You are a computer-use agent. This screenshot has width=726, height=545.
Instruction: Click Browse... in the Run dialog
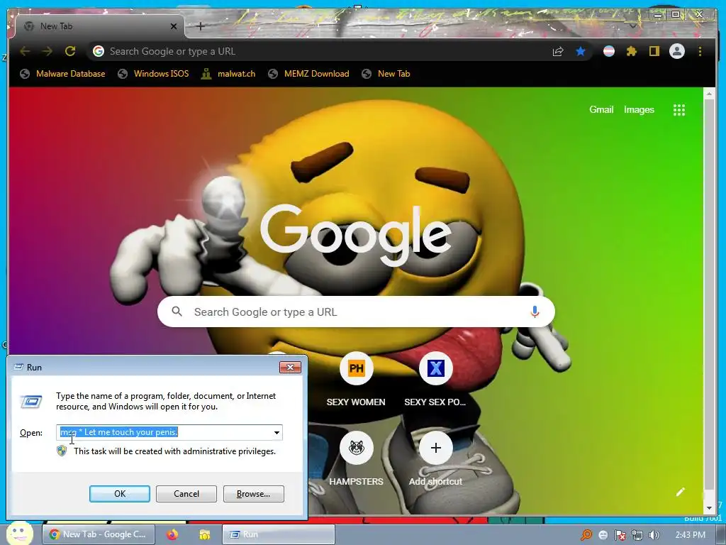point(253,494)
